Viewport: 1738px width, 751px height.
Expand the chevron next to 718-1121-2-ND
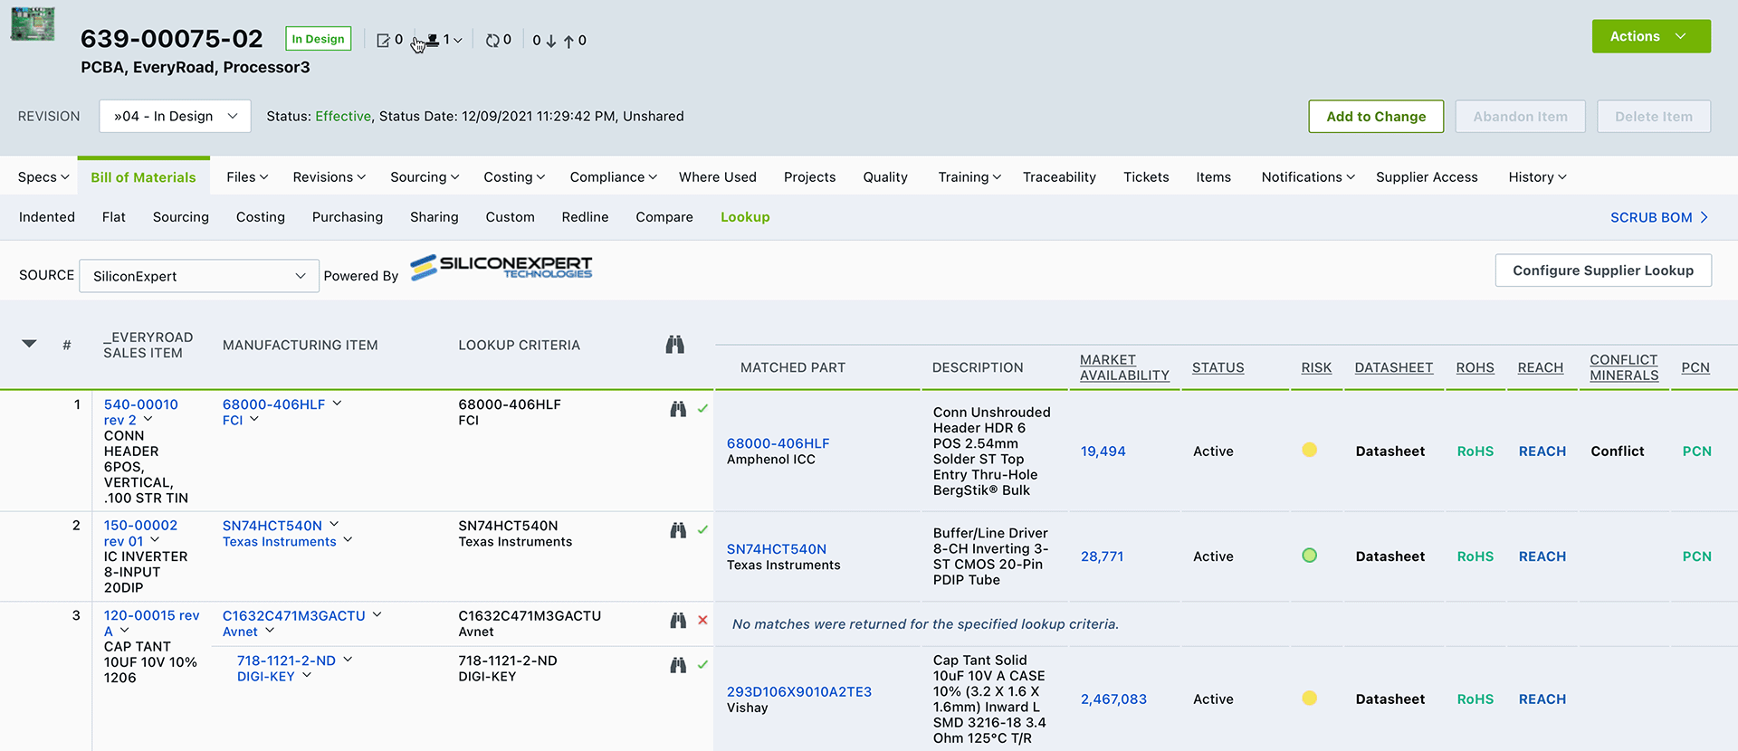348,660
